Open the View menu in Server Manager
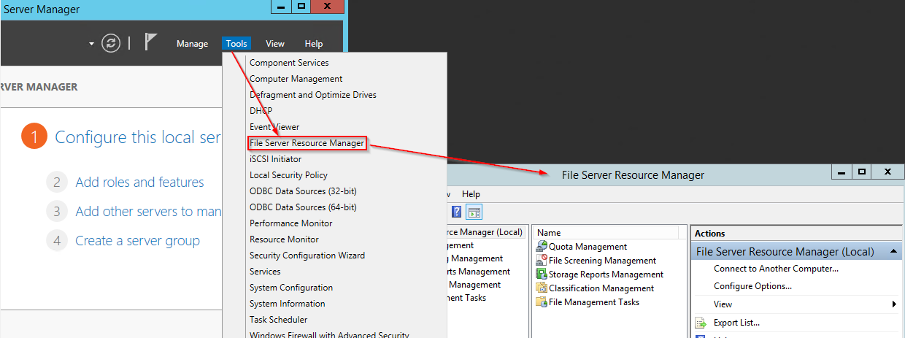Screen dimensions: 905x338 coord(275,44)
